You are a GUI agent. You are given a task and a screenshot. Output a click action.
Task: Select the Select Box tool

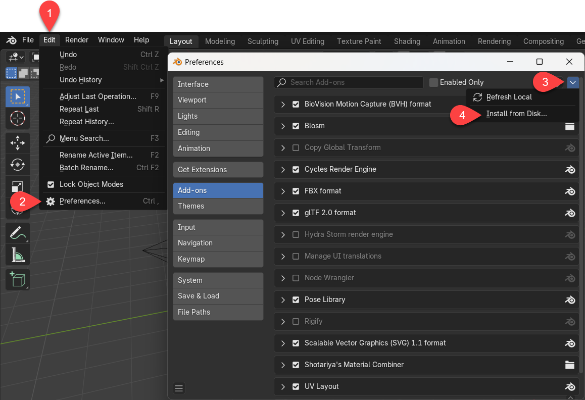point(18,96)
